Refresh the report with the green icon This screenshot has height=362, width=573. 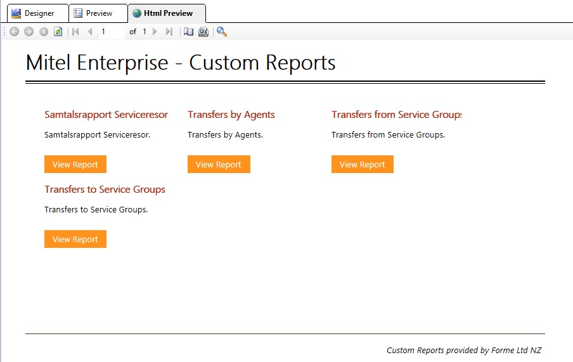tap(58, 32)
